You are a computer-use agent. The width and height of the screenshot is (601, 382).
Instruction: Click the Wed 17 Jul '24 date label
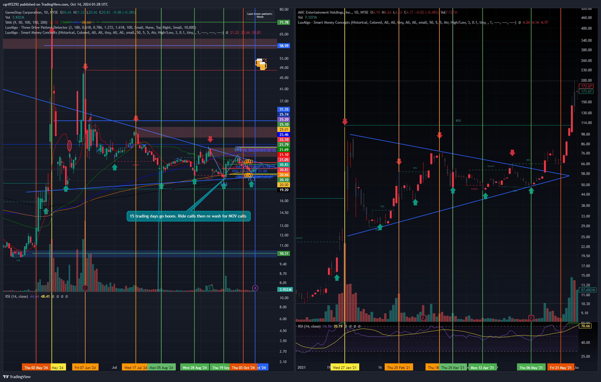[135, 368]
